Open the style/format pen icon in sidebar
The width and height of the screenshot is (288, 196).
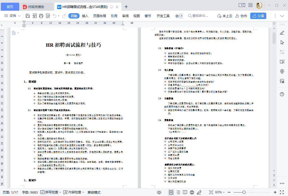click(282, 33)
